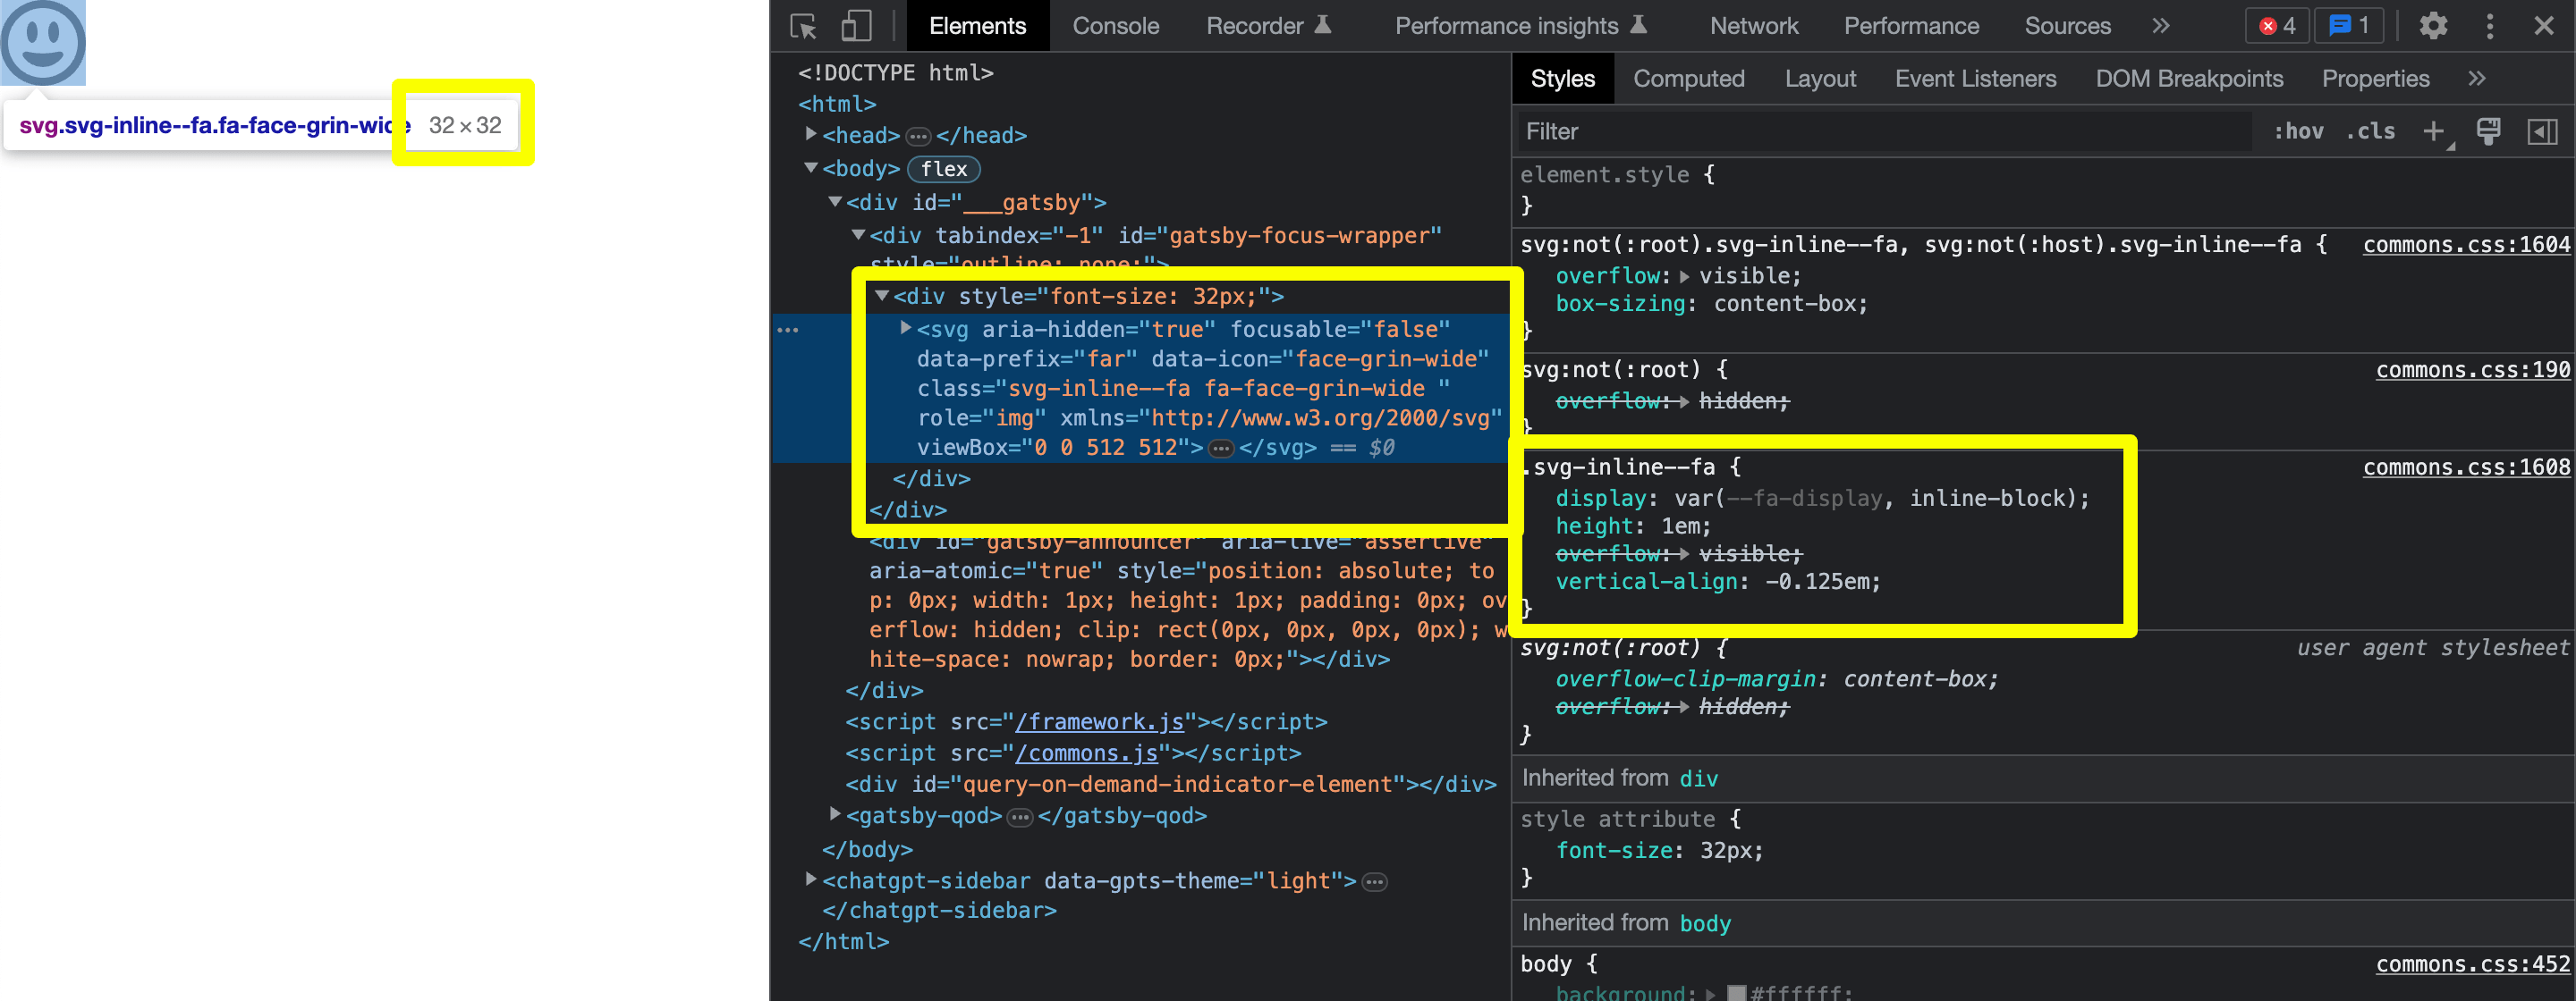Click the --fa-display CSS variable
The image size is (2576, 1001).
[x=1804, y=498]
